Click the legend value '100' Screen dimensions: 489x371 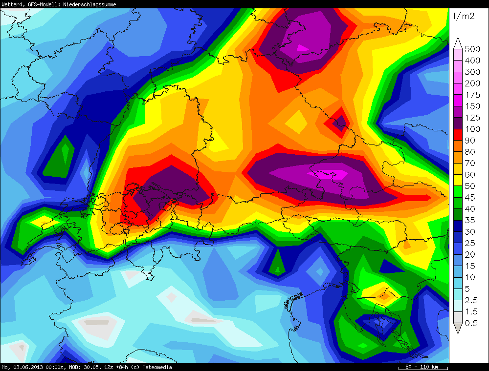pyautogui.click(x=472, y=129)
